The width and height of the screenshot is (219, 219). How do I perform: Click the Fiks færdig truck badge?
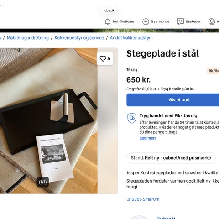point(213,71)
